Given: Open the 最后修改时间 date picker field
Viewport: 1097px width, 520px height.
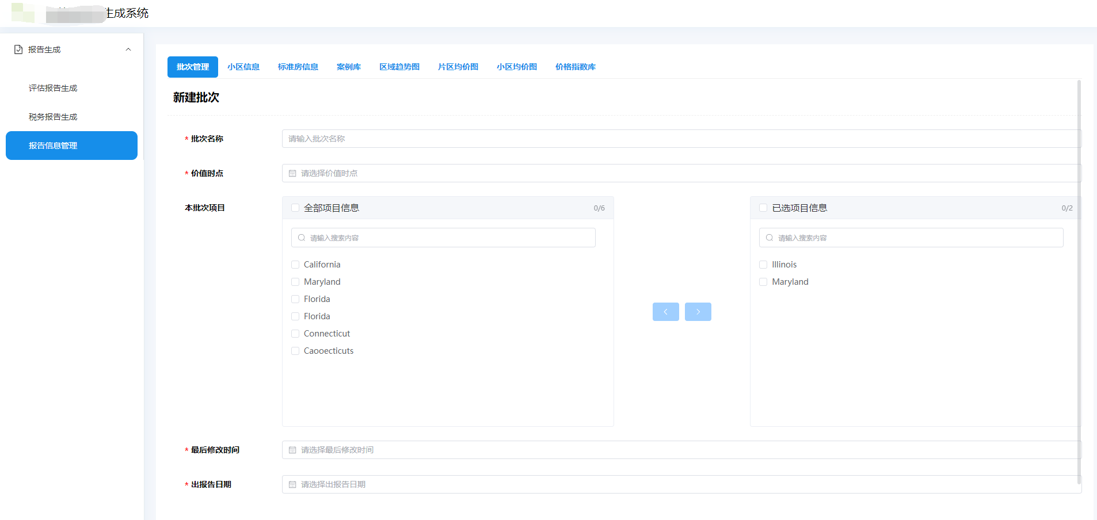Looking at the screenshot, I should pos(681,450).
